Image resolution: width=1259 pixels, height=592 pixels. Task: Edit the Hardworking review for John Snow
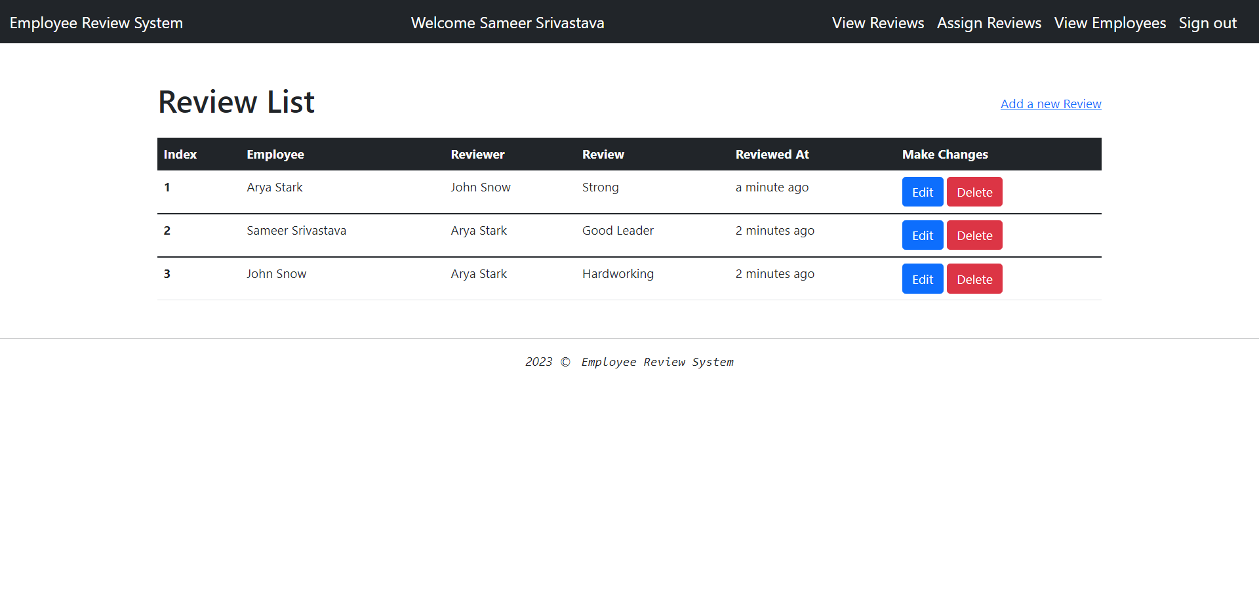click(922, 278)
